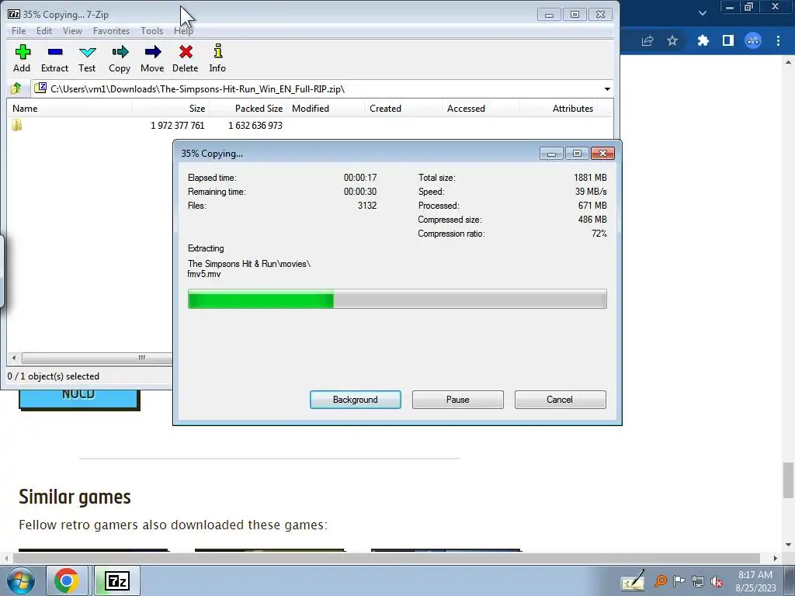The image size is (795, 596).
Task: Open the Edit menu
Action: 44,31
